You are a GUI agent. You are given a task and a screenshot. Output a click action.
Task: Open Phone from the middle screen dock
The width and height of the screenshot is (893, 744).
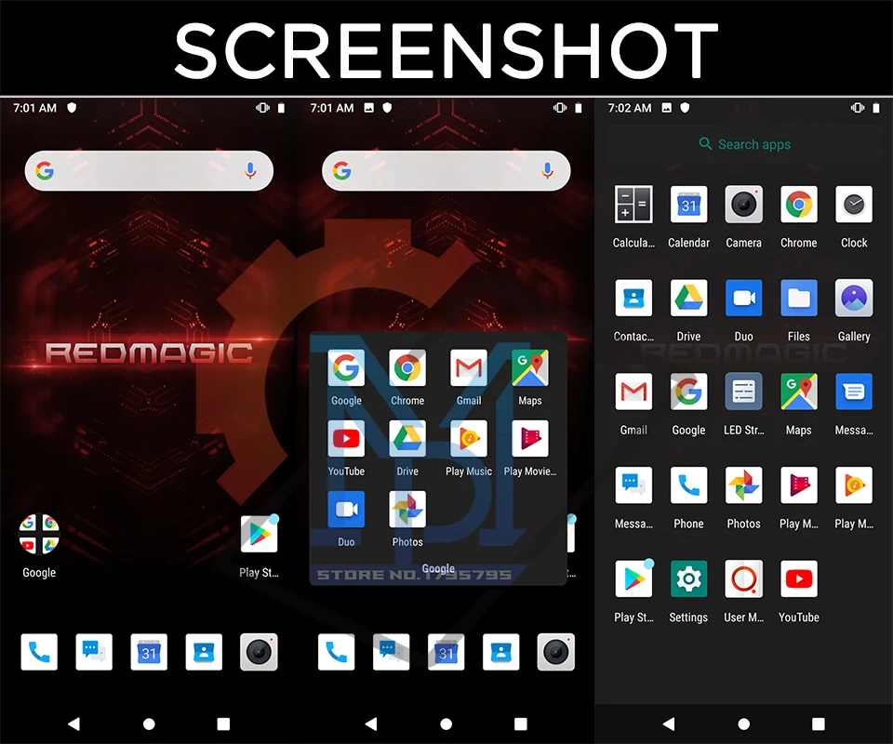coord(336,652)
